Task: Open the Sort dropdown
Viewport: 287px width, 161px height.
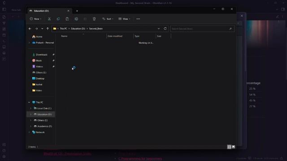Action: pyautogui.click(x=108, y=19)
